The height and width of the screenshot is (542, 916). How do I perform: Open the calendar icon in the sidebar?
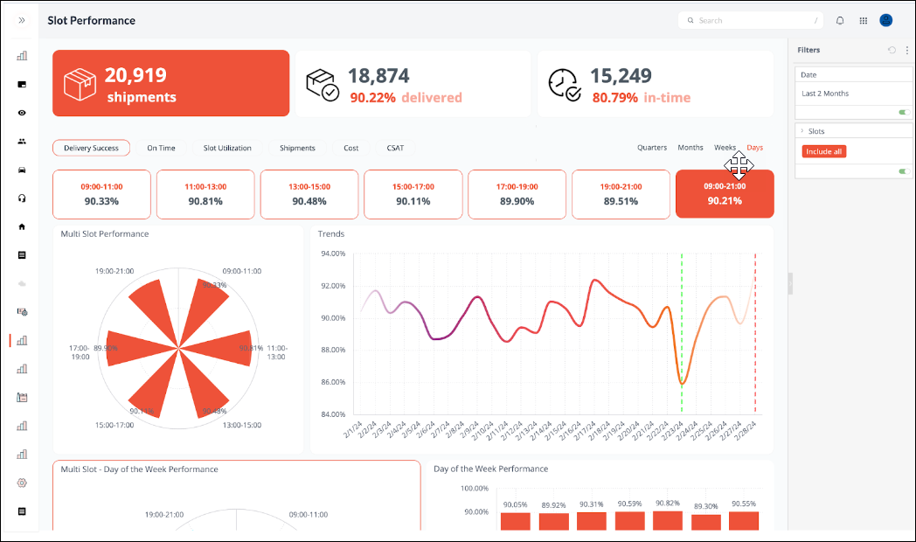pos(22,397)
